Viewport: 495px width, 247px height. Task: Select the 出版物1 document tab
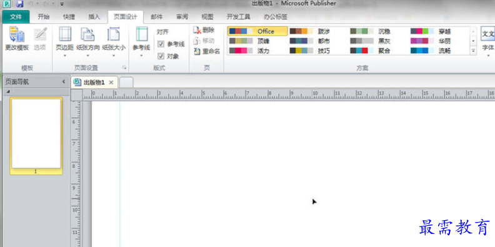(94, 82)
